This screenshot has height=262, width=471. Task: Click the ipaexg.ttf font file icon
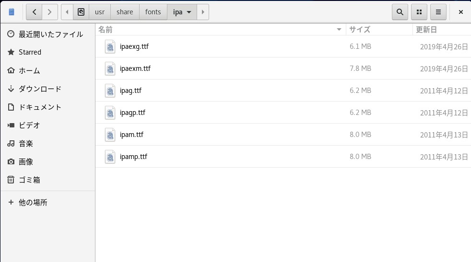(110, 47)
